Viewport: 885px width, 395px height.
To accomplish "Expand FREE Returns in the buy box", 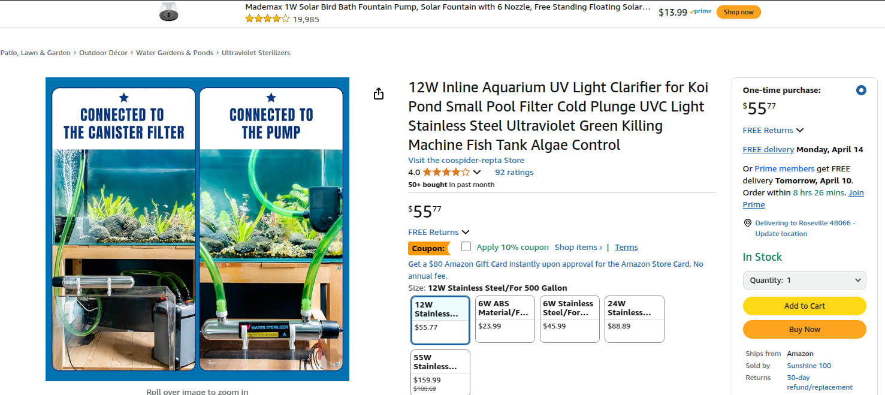I will pyautogui.click(x=799, y=131).
